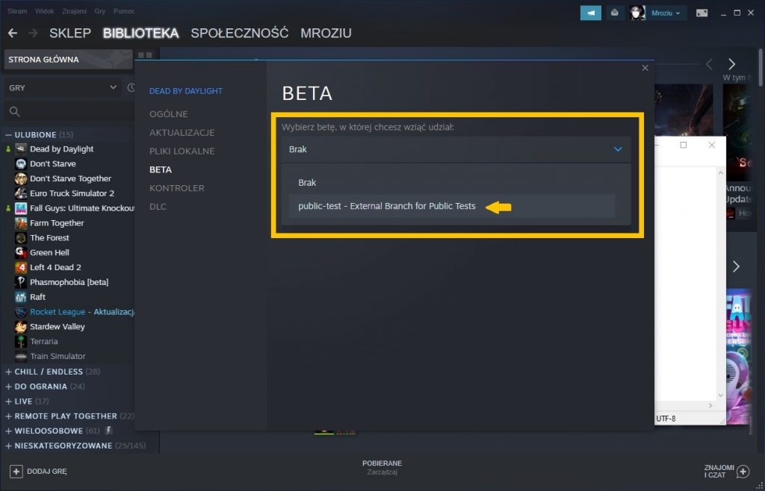Click the friends chat plus icon

point(743,471)
